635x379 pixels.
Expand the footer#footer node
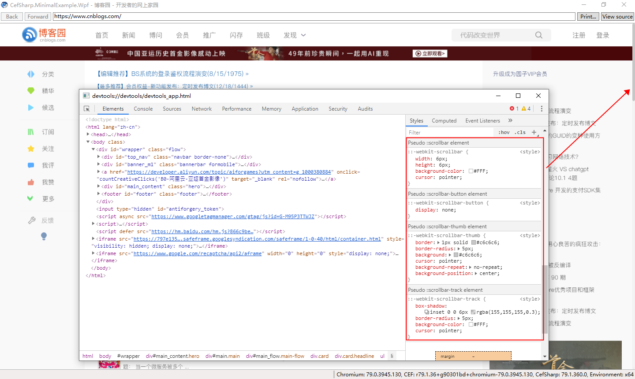(98, 194)
